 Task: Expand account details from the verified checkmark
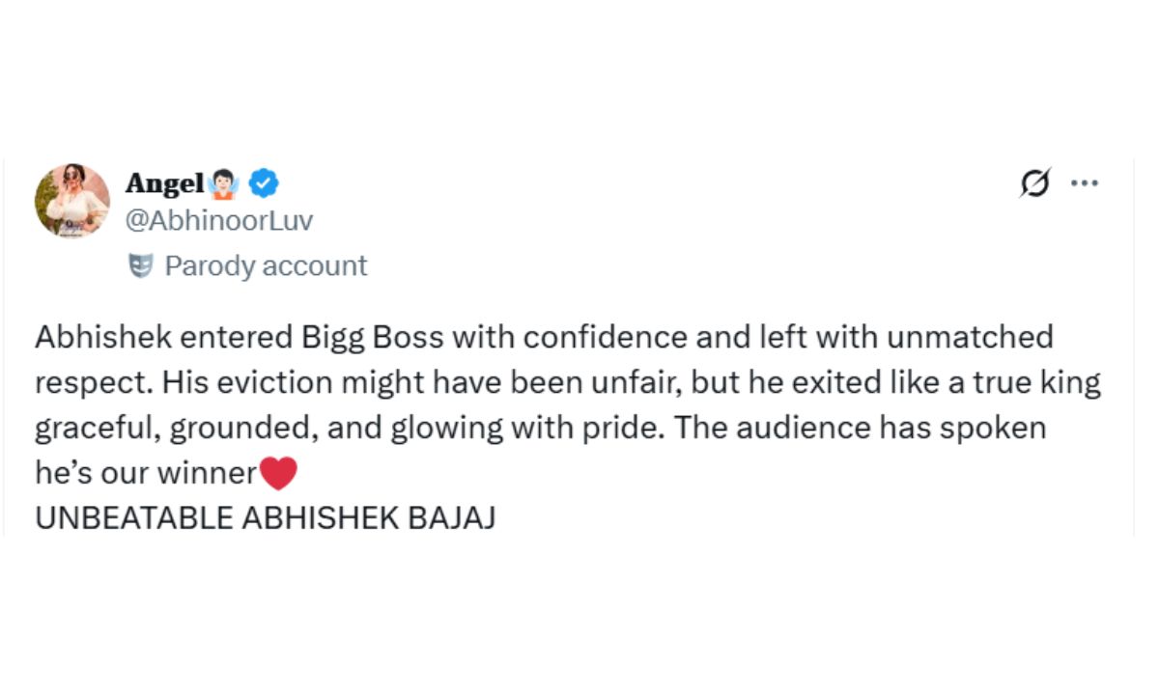point(262,182)
